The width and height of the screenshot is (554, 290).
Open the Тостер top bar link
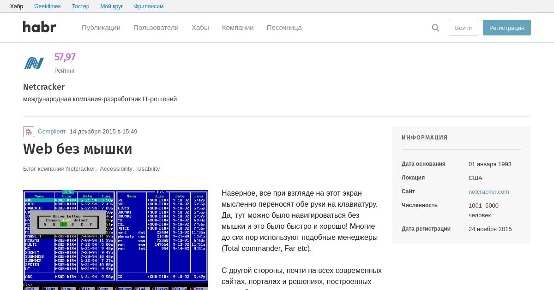coord(81,6)
